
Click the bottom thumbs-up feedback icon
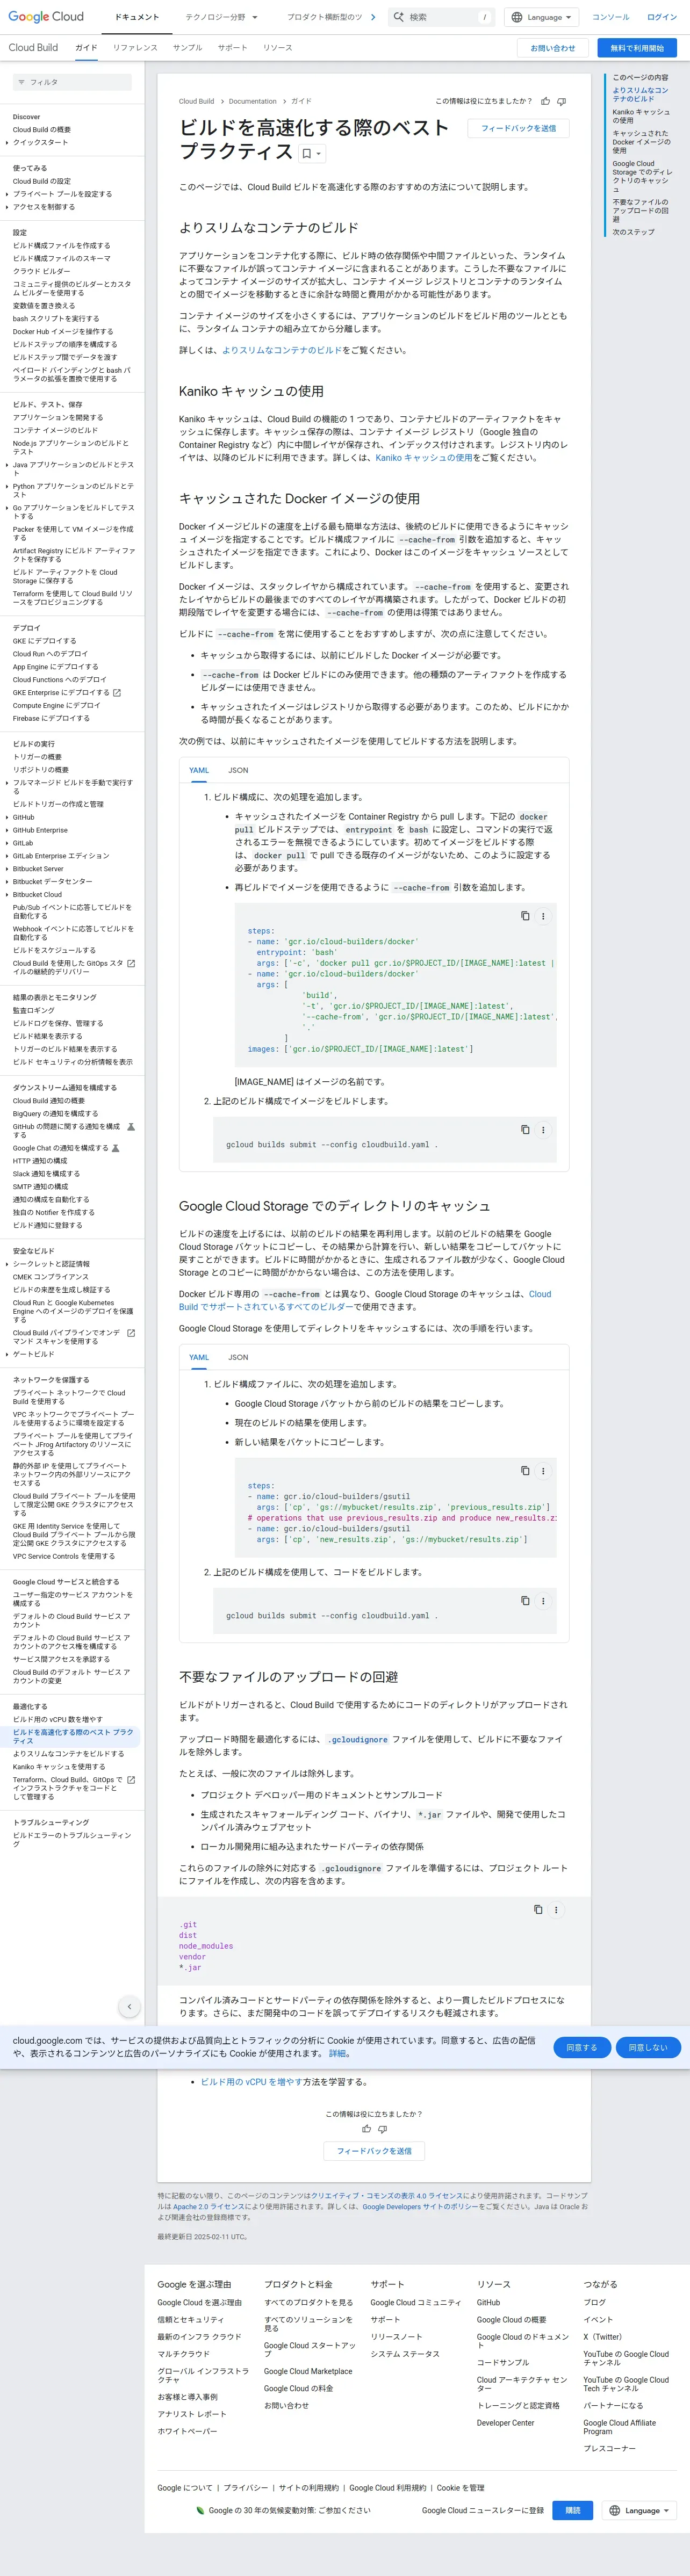366,2129
